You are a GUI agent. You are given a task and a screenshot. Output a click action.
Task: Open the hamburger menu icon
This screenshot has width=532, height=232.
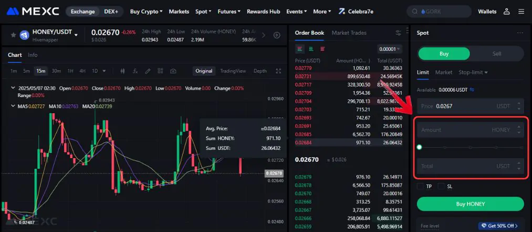coord(521,12)
